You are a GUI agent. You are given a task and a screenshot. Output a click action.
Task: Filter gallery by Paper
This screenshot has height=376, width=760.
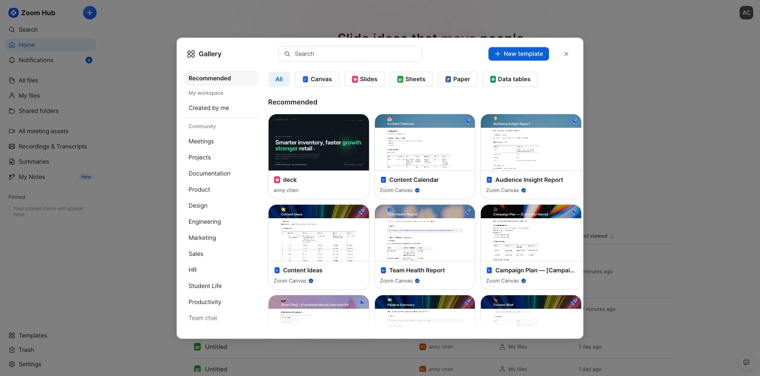tap(457, 79)
